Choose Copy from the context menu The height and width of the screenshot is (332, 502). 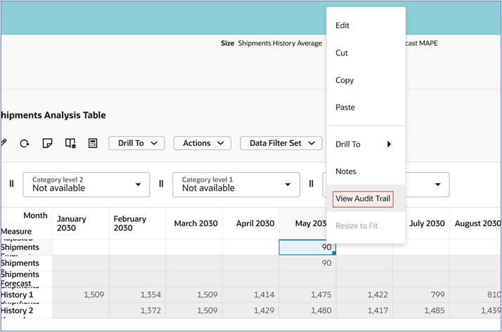366,80
